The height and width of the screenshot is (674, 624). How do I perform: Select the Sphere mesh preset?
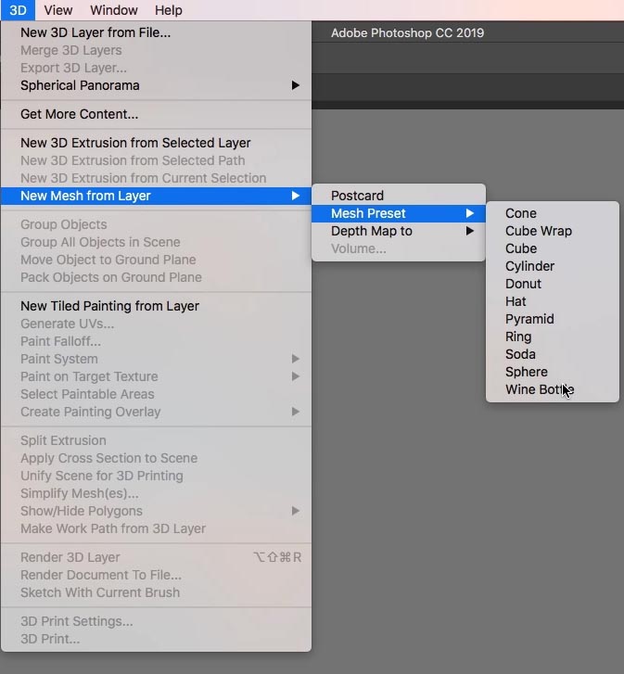[x=553, y=372]
